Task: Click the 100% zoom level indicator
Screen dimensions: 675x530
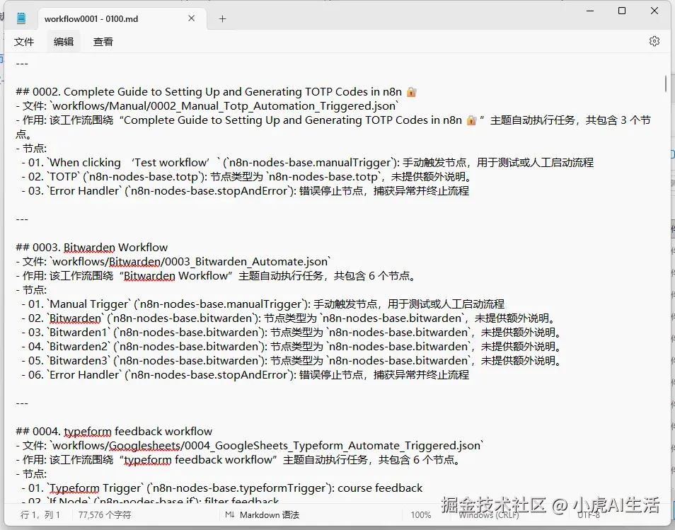Action: pos(420,515)
